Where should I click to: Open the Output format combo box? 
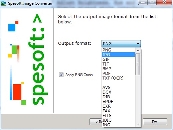121,43
